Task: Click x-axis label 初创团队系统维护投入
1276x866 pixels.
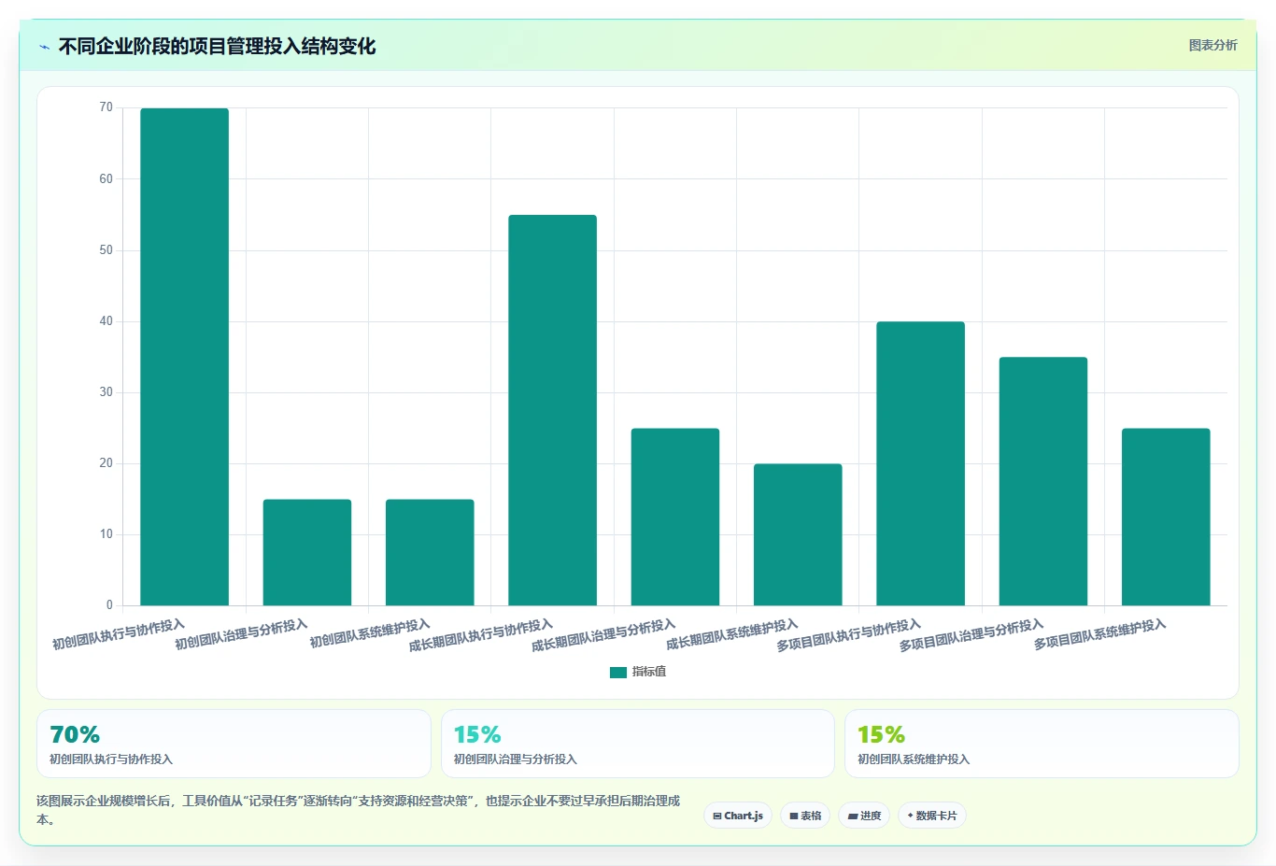Action: (370, 633)
